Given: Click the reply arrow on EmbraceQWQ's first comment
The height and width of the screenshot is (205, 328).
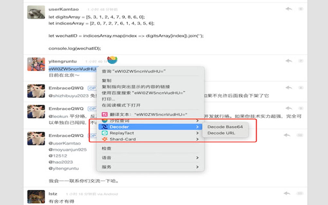Looking at the screenshot, I should 289,87.
